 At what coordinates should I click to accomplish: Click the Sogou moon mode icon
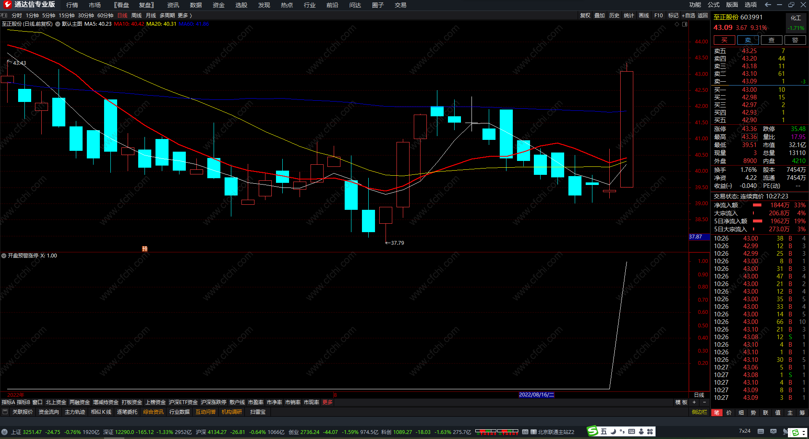[x=613, y=431]
